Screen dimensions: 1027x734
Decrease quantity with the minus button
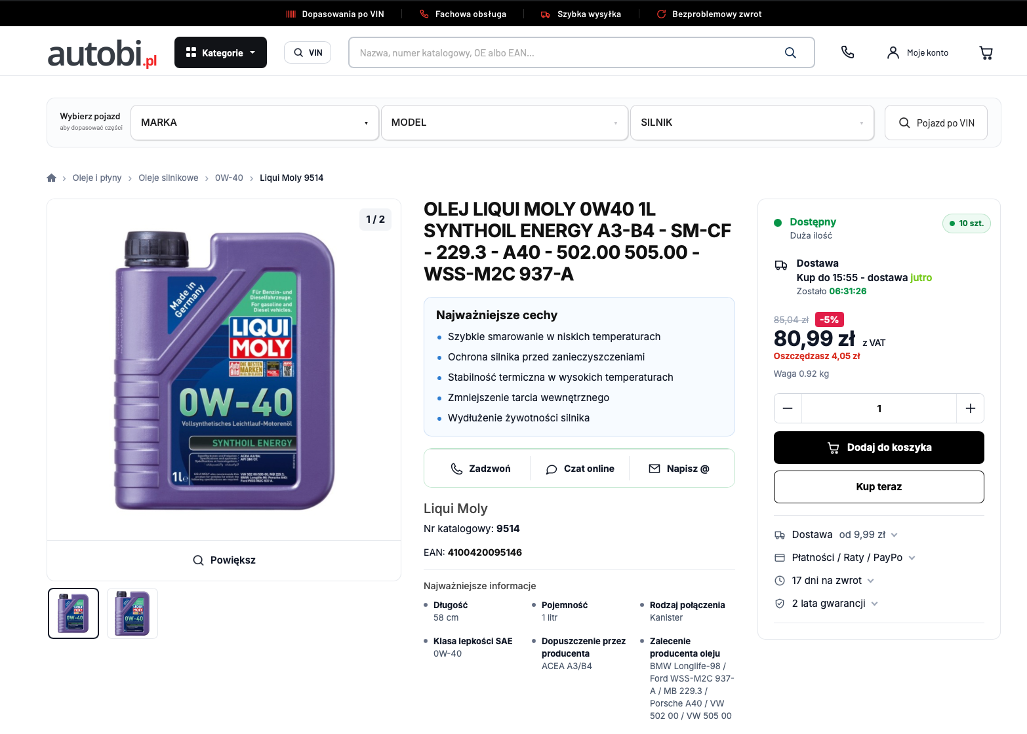788,408
